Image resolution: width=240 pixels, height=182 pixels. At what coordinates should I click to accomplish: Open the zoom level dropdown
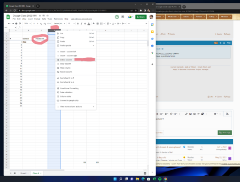click(27, 24)
